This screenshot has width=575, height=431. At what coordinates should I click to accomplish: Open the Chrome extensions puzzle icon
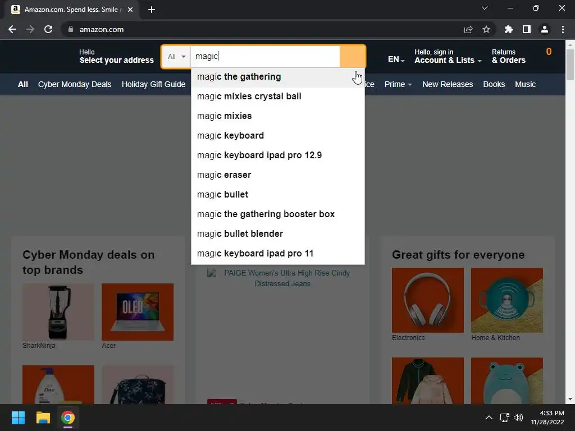click(509, 29)
